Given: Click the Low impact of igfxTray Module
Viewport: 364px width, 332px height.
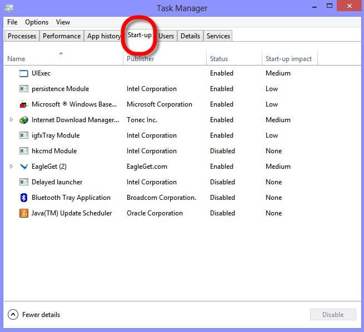Looking at the screenshot, I should coord(272,135).
